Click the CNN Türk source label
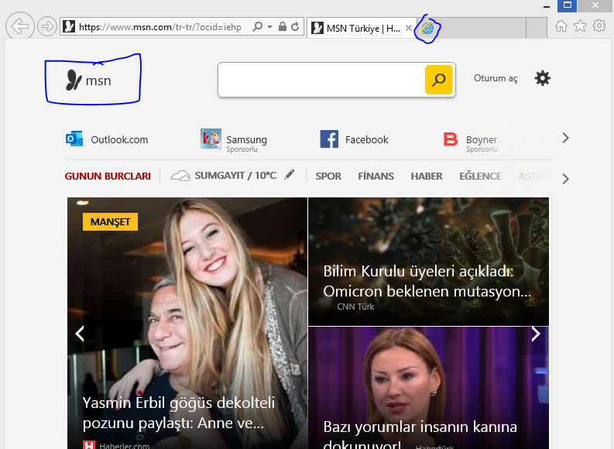Screen dimensions: 614x449 355,307
